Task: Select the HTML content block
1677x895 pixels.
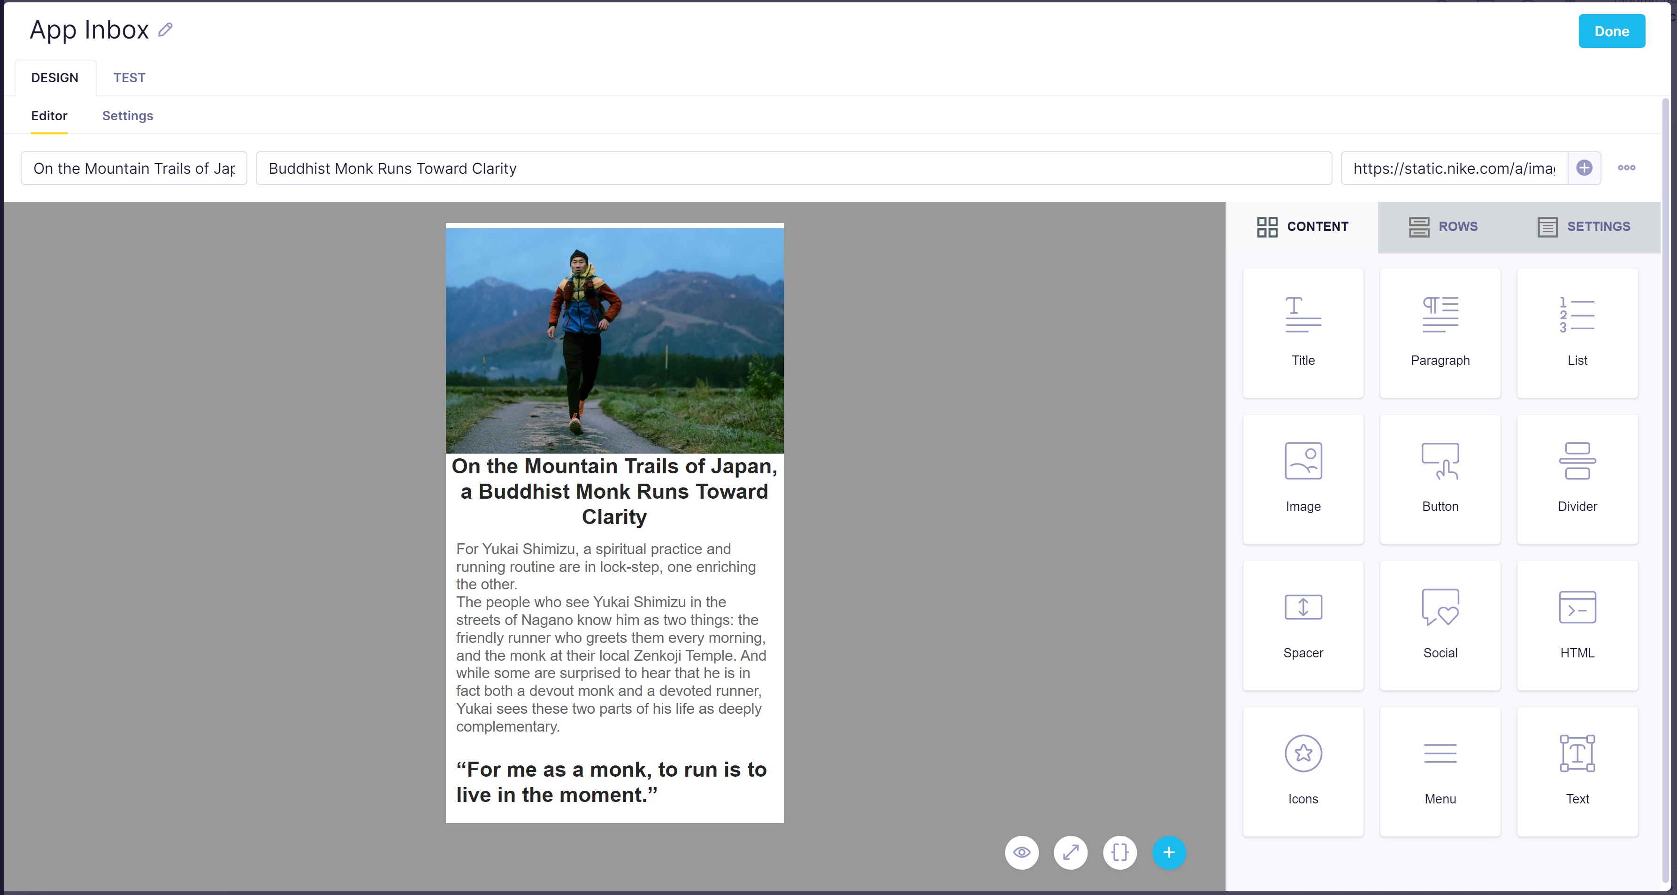Action: [1577, 625]
